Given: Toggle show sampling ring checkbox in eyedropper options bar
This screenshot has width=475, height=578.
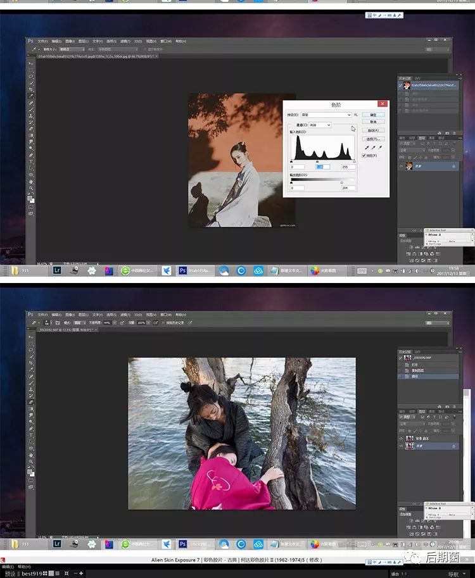Looking at the screenshot, I should click(x=144, y=49).
